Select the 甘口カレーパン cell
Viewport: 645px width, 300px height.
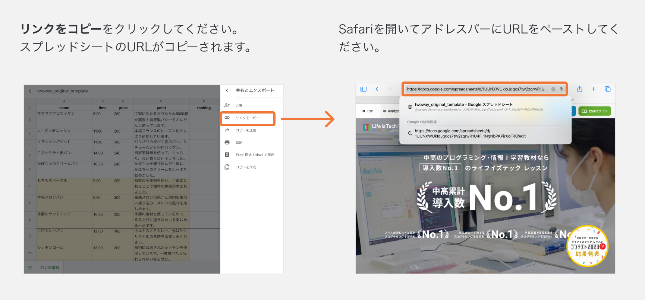(64, 236)
